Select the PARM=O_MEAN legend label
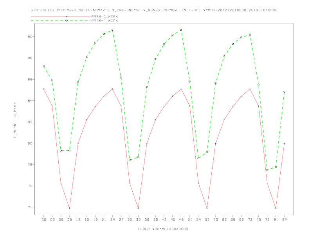The width and height of the screenshot is (310, 239). point(105,16)
